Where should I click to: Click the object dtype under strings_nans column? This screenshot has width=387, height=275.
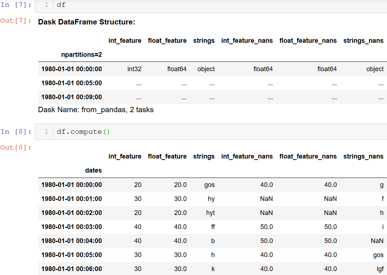[x=375, y=69]
